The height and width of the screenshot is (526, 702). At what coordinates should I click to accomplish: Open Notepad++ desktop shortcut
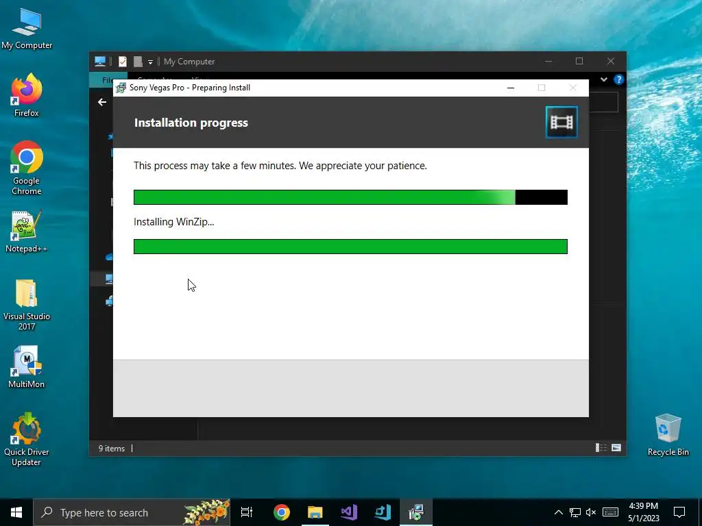pos(27,231)
